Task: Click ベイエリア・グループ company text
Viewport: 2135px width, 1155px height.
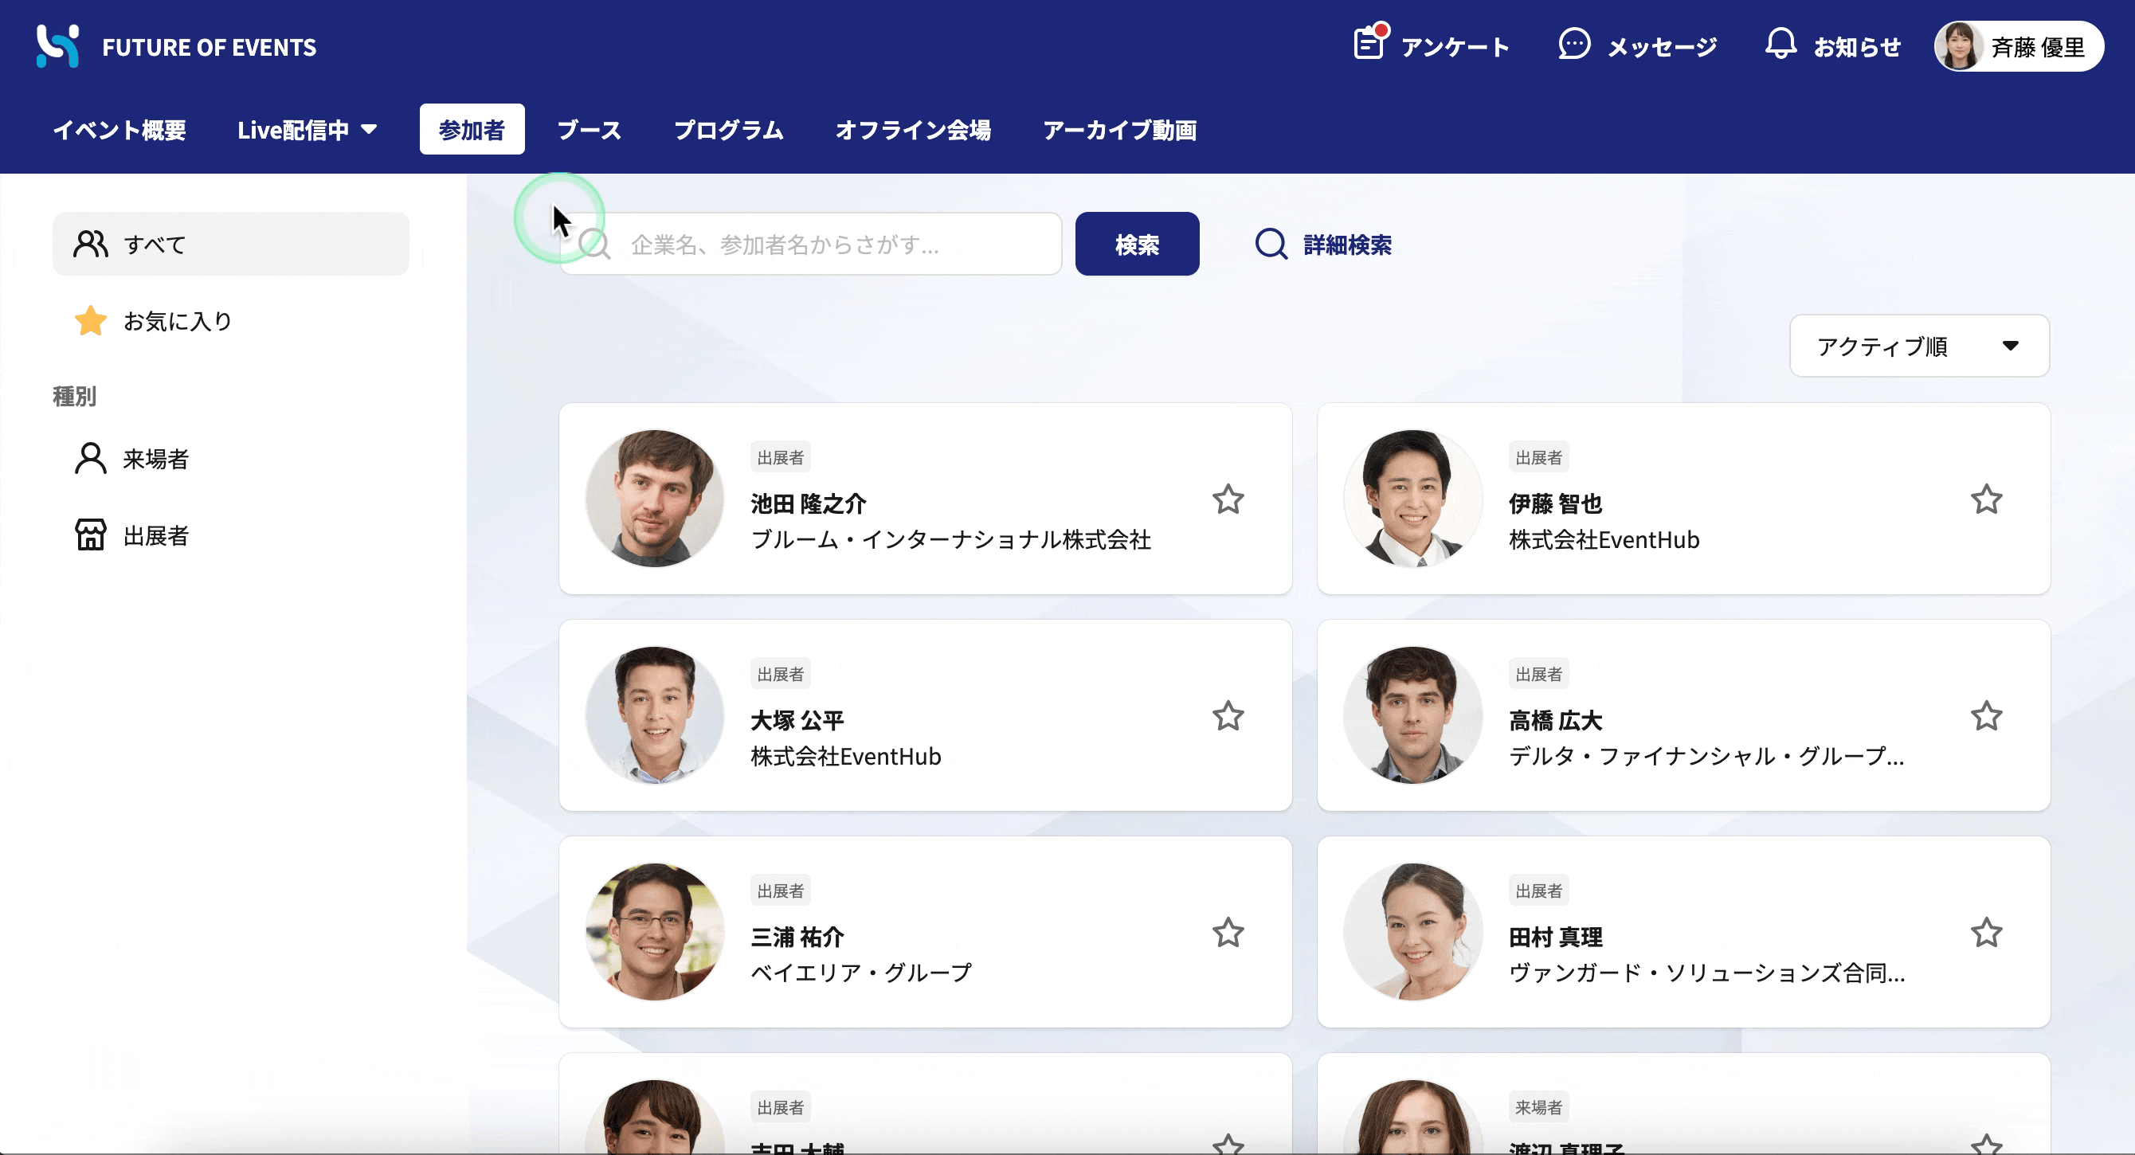Action: click(x=861, y=973)
